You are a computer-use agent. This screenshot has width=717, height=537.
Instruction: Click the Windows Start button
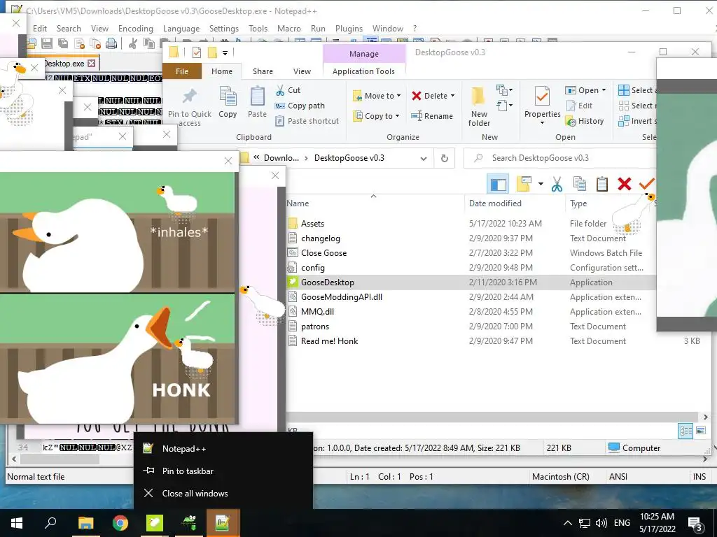pos(17,523)
